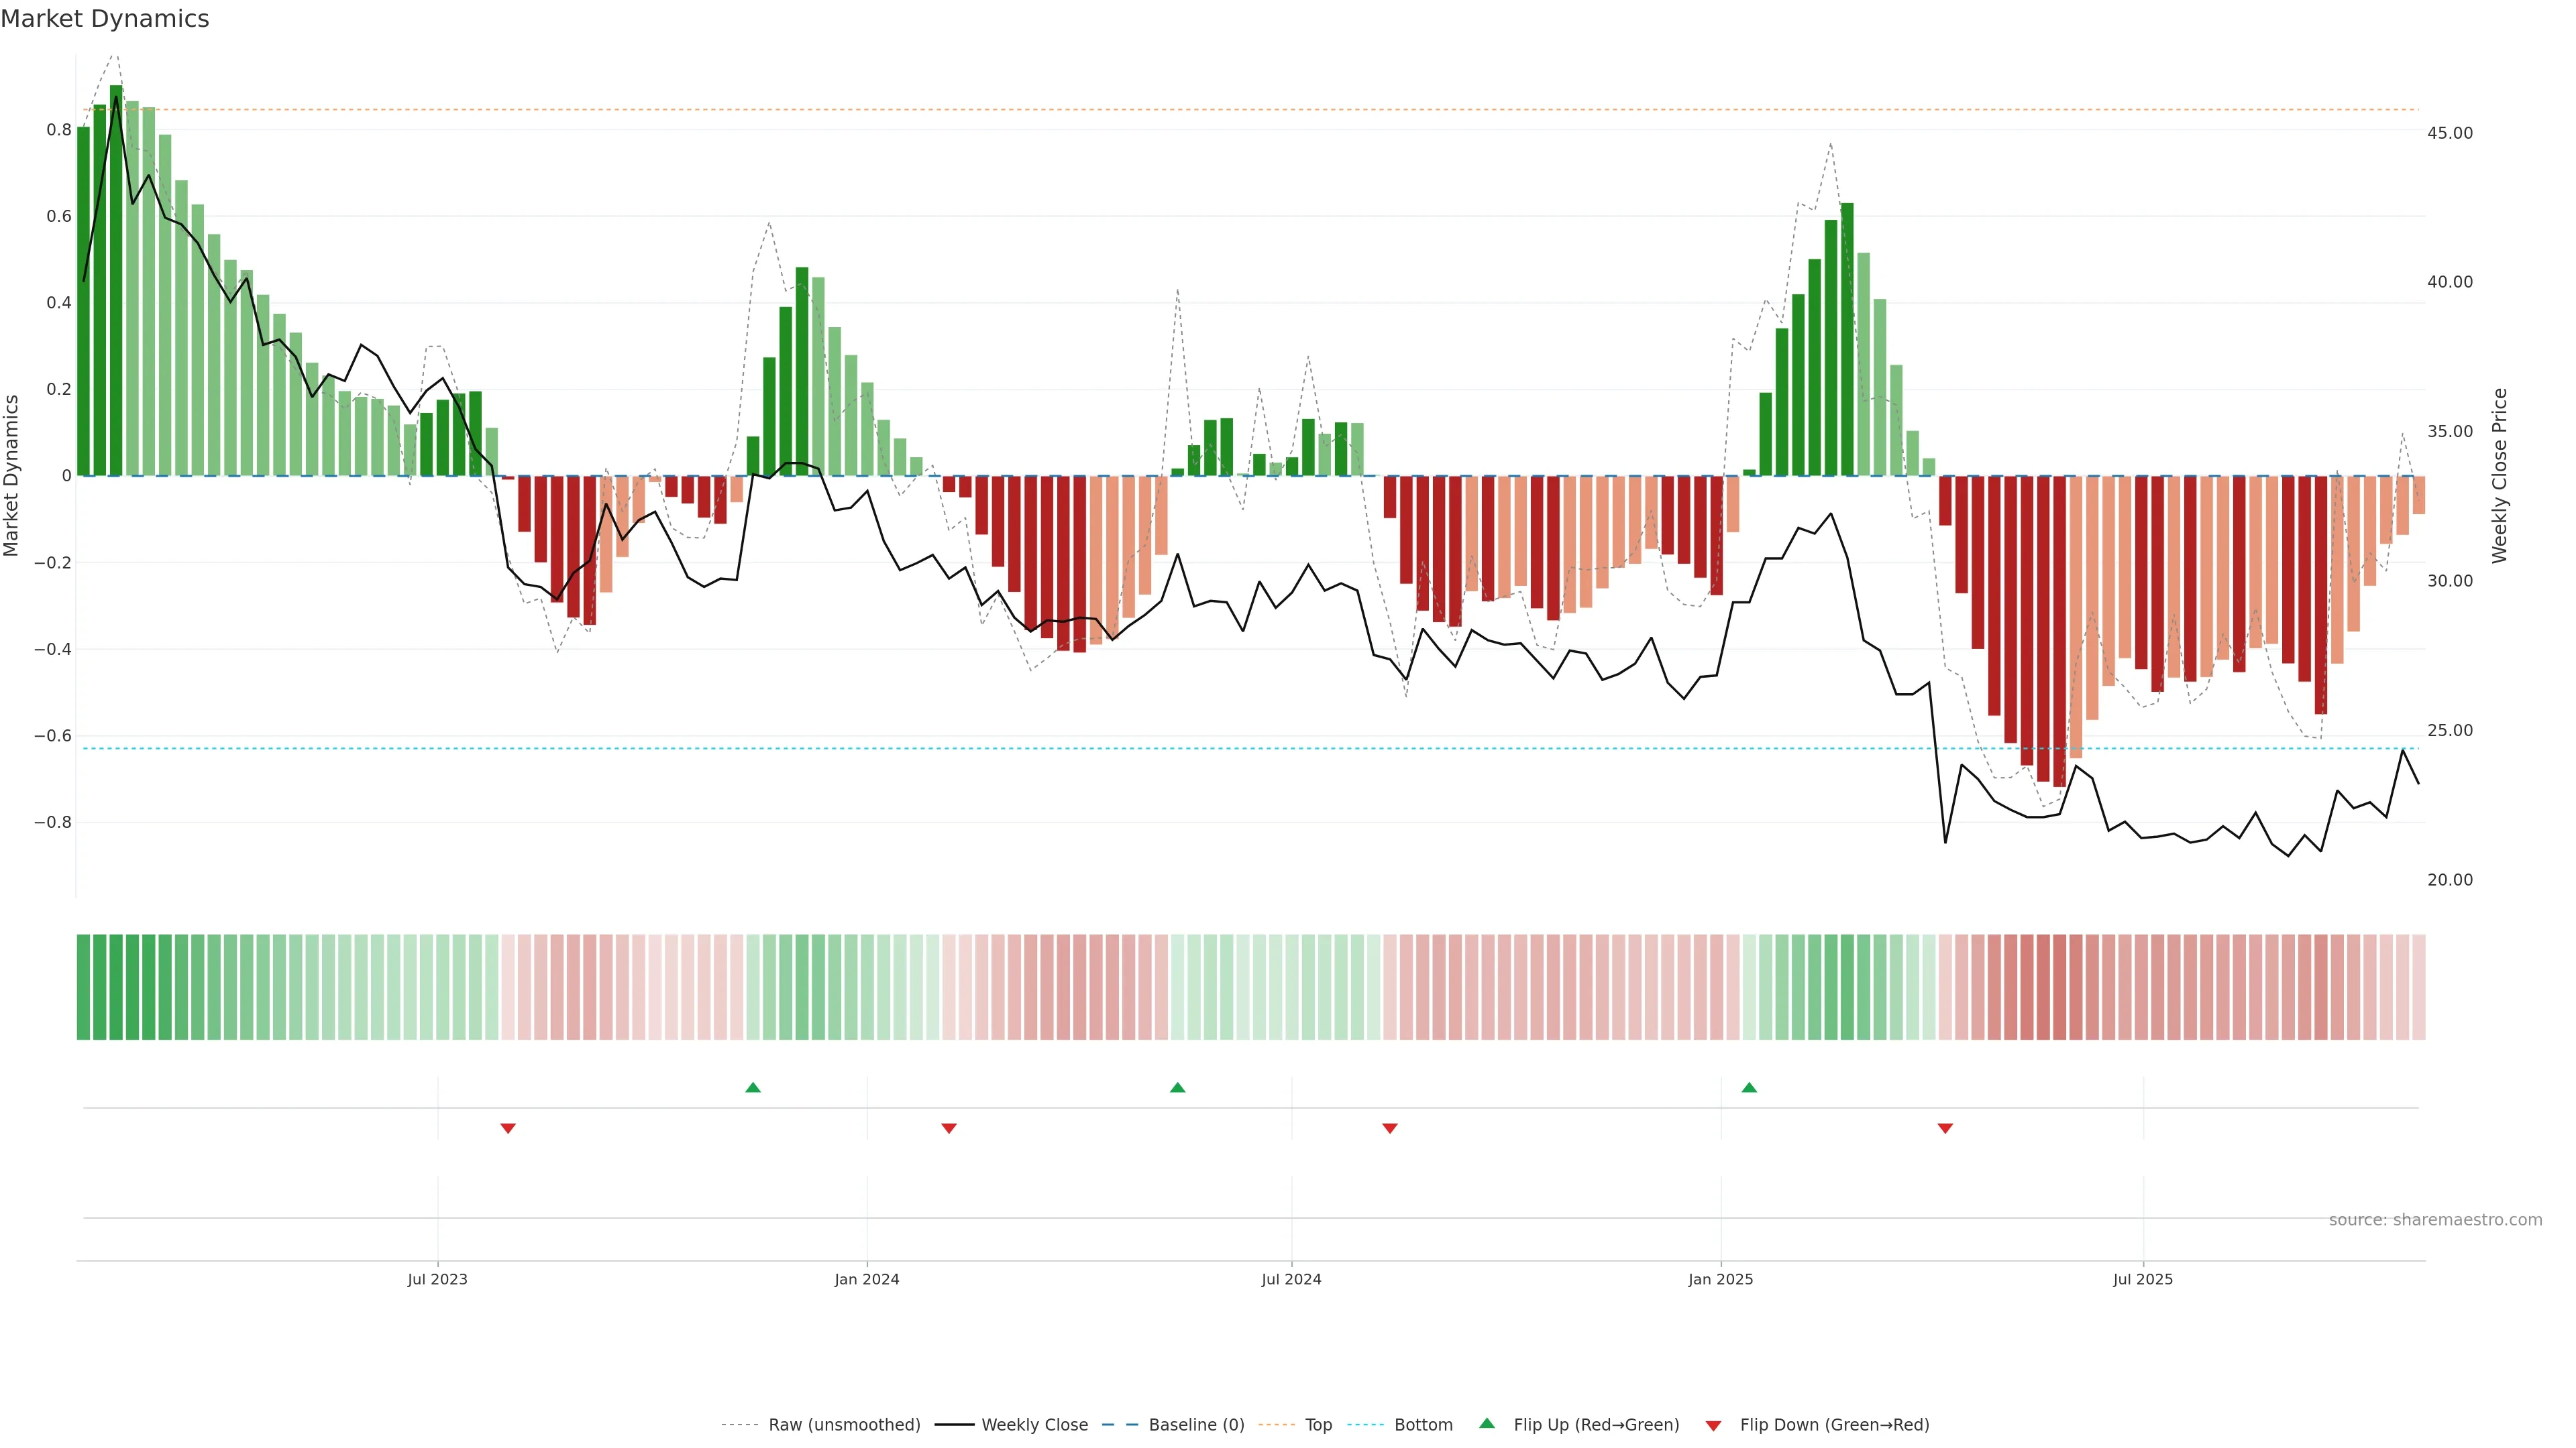
Task: Click the Weekly Close Price axis label
Action: 2499,476
